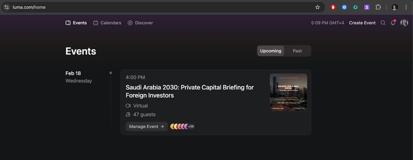
Task: Go to the Calendars tab
Action: point(107,23)
